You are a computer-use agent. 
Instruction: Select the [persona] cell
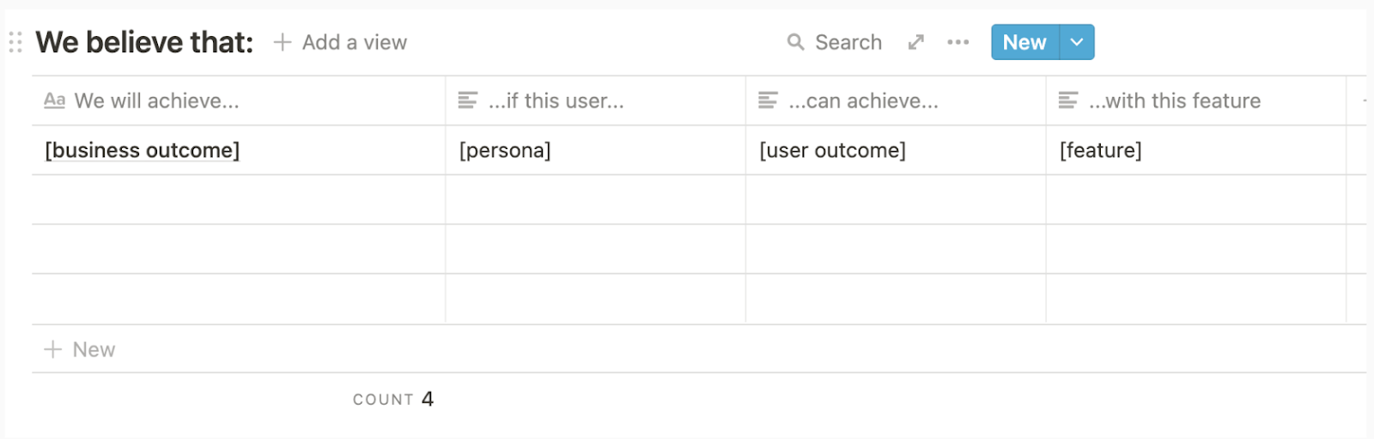click(594, 150)
